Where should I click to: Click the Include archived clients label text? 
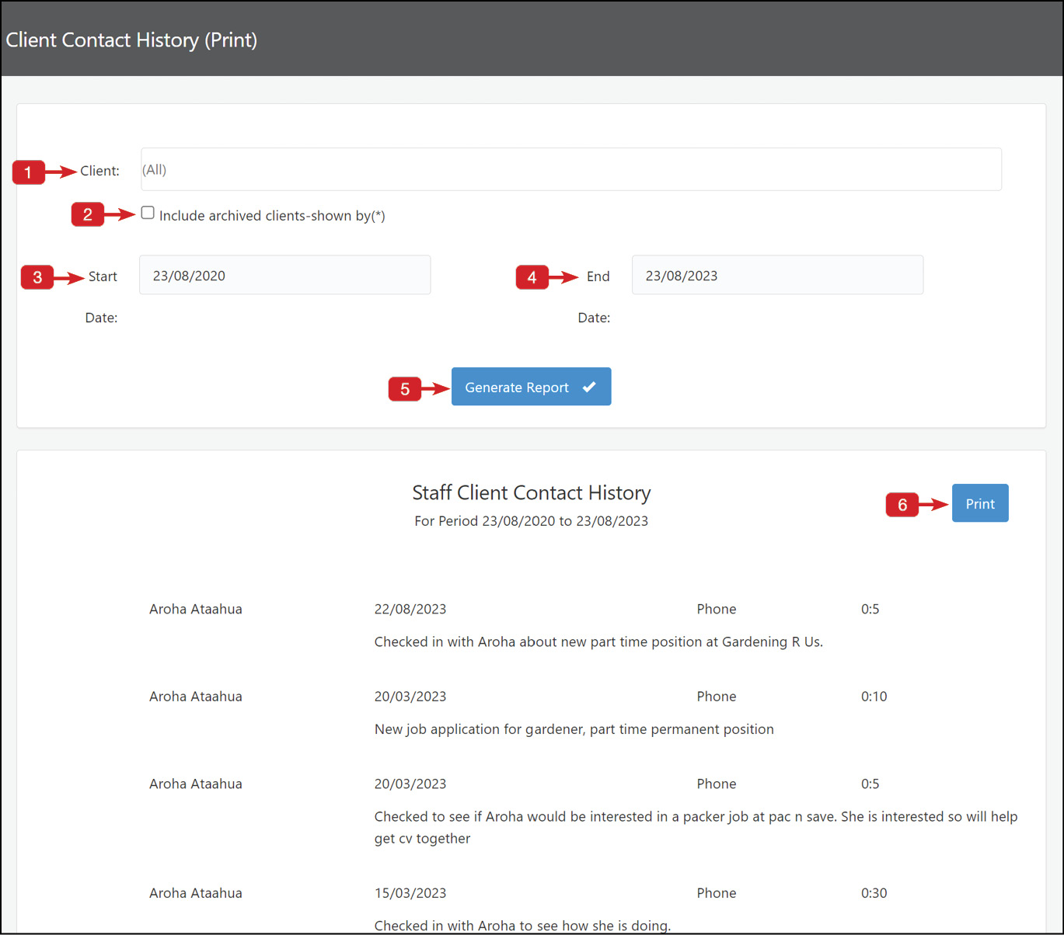272,216
